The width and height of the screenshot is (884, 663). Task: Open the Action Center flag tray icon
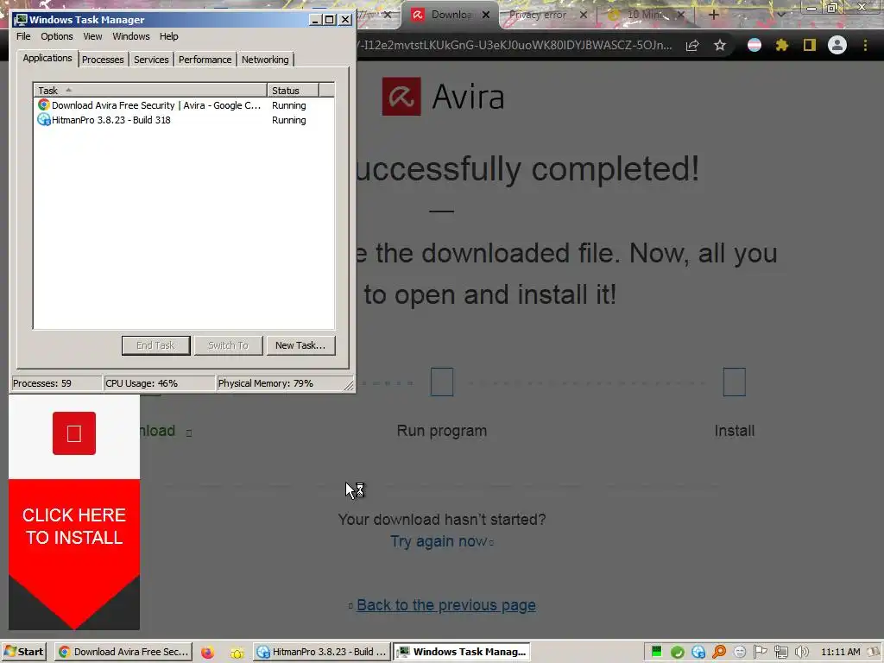(x=760, y=652)
